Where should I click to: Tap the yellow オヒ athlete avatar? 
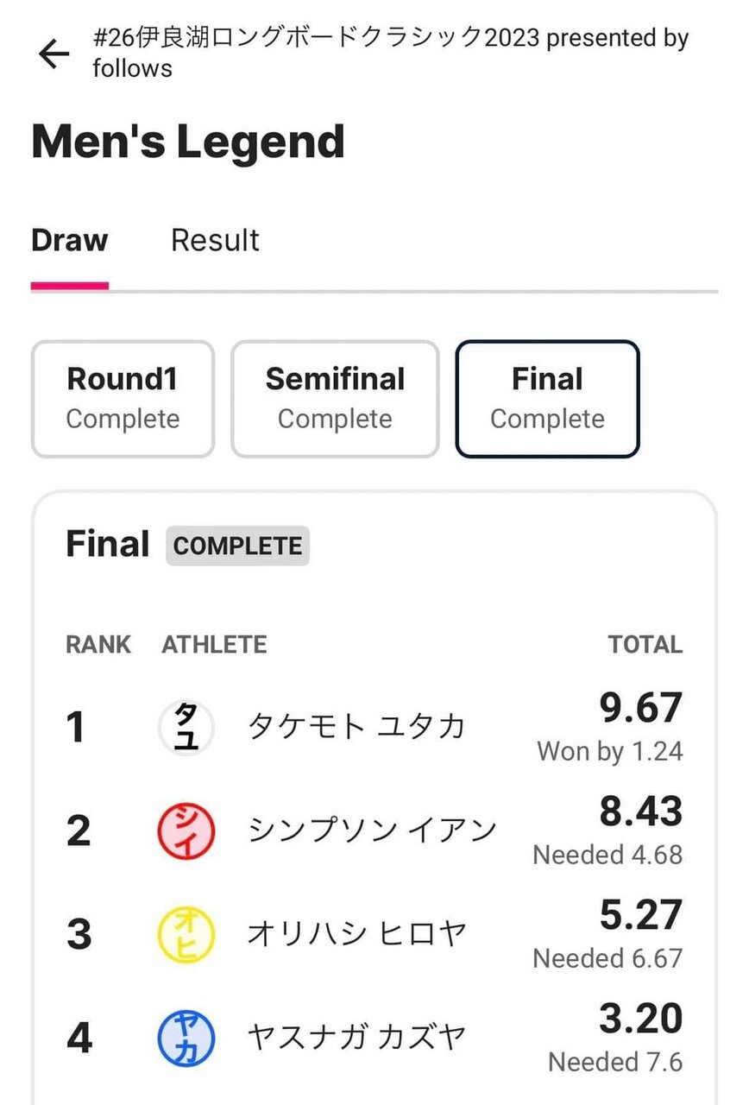[186, 934]
